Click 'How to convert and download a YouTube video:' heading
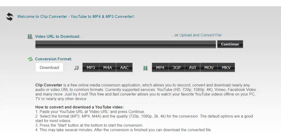281x140 pixels. [80, 107]
